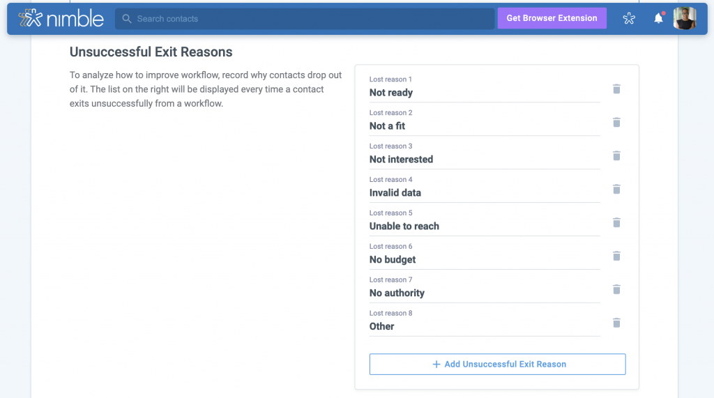
Task: Open the user profile avatar
Action: point(685,19)
